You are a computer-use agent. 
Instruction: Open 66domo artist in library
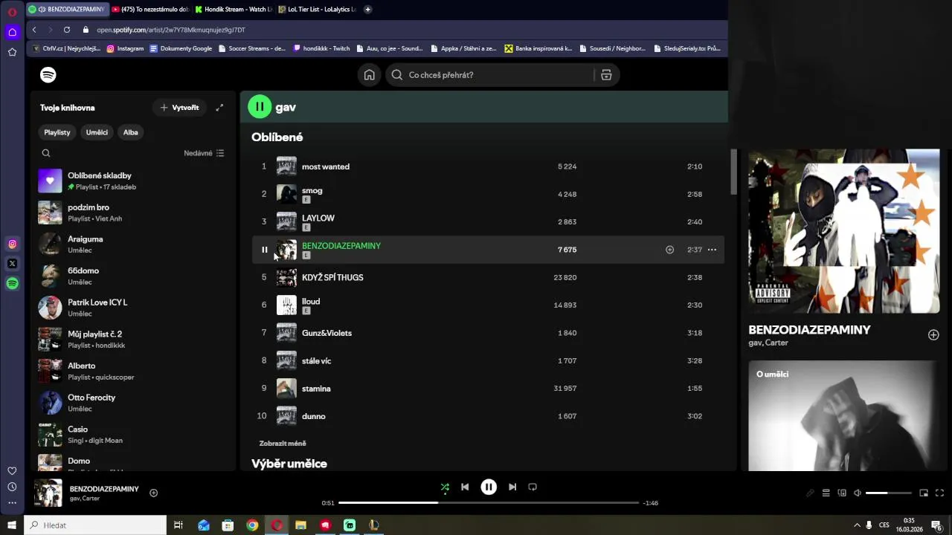click(x=134, y=276)
